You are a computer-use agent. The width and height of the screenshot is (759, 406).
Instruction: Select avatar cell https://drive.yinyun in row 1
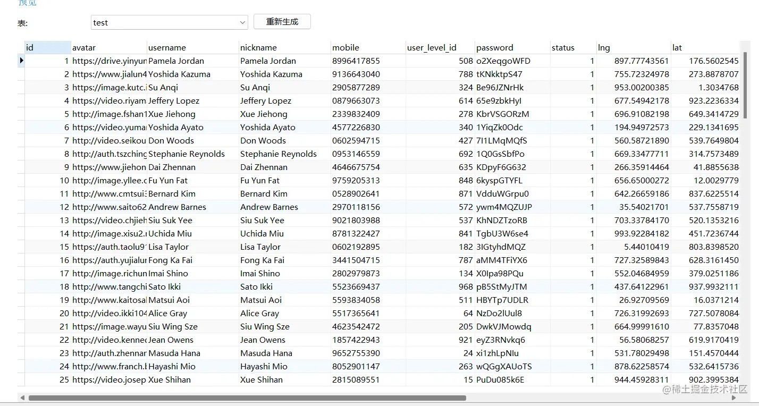pos(109,61)
